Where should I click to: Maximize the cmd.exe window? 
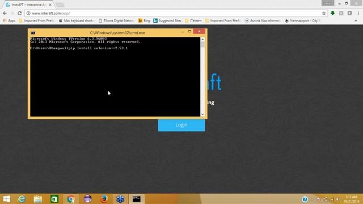(x=189, y=32)
